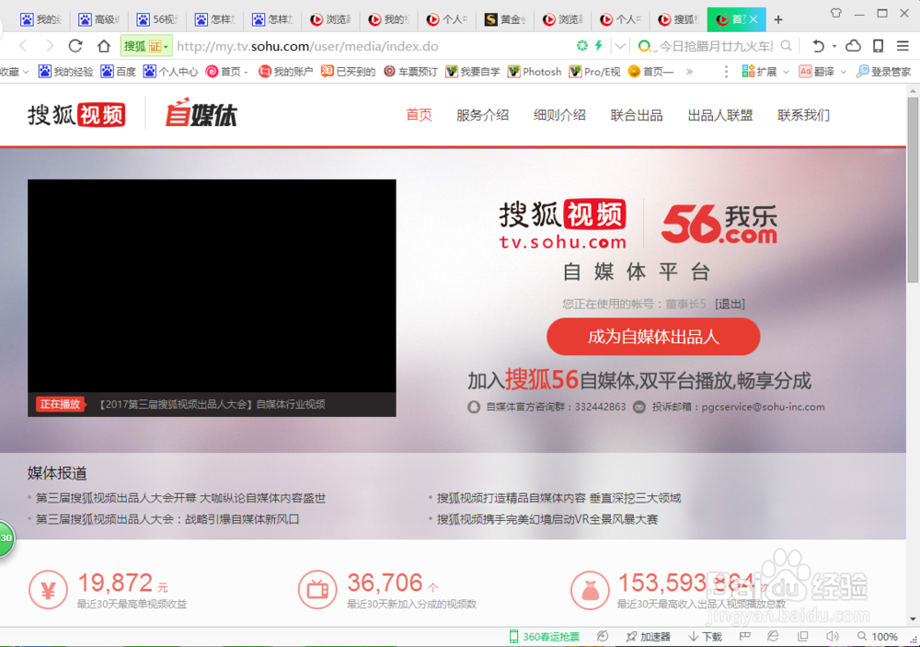
Task: Click 成为自媒体出品人 red button
Action: [653, 337]
